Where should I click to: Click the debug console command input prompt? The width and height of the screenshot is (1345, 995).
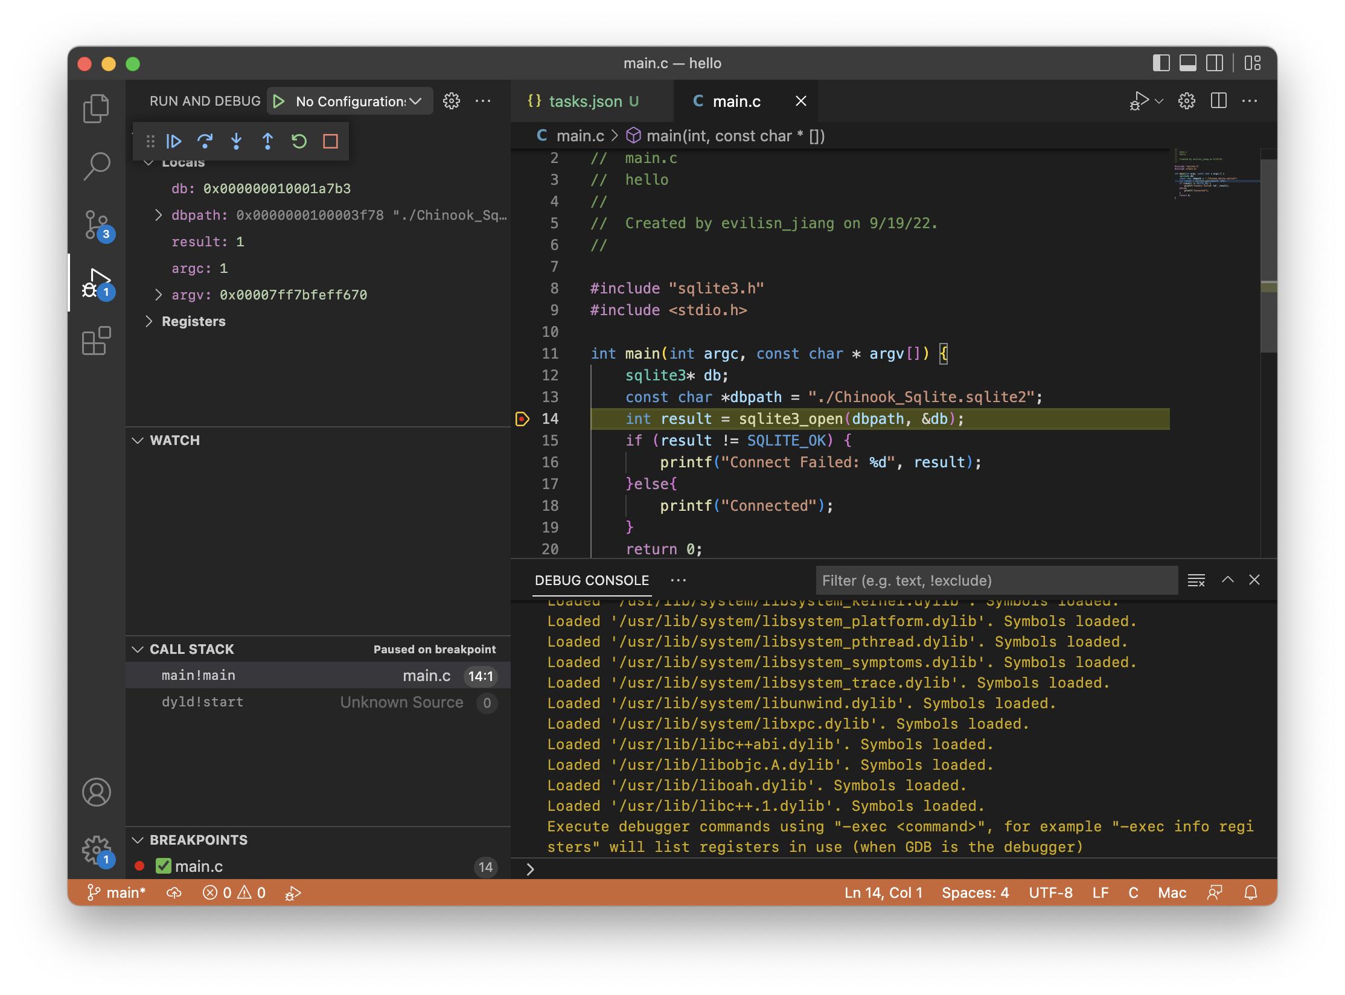(x=893, y=869)
